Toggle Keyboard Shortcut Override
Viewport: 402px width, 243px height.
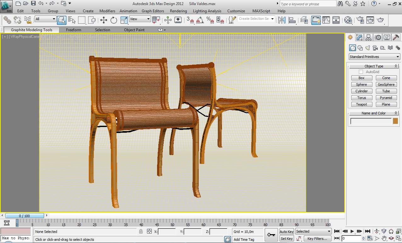tap(178, 20)
